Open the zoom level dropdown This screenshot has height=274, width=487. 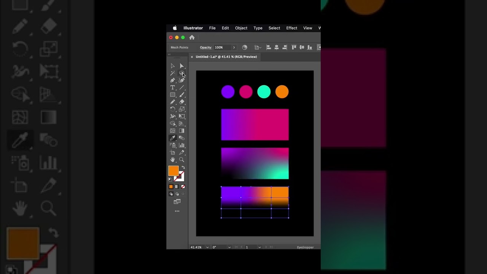tap(207, 247)
